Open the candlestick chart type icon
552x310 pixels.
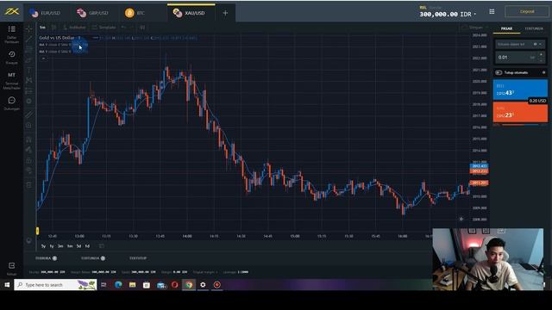click(x=53, y=28)
